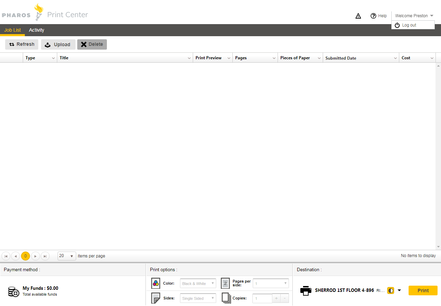The width and height of the screenshot is (441, 306).
Task: Open the Title column filter menu
Action: [189, 58]
